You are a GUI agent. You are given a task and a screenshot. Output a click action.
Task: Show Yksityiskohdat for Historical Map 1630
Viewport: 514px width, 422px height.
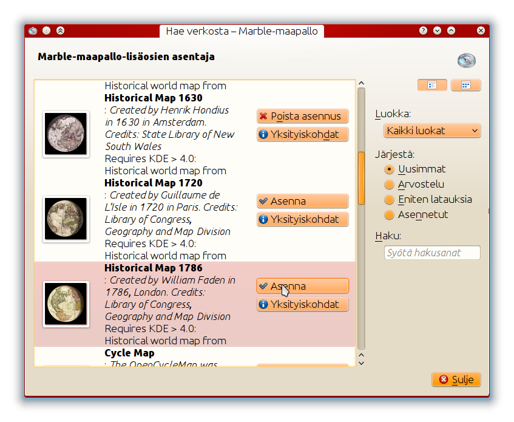pos(303,134)
